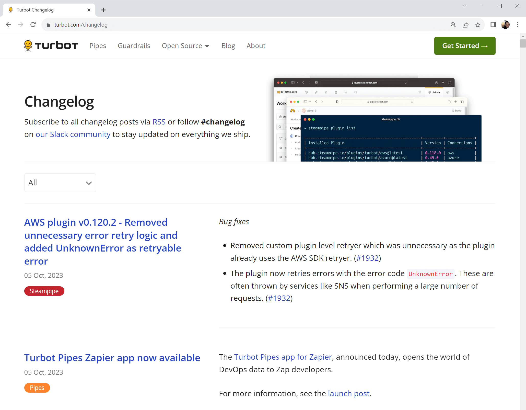Open Turbot Pipes app for Zapier link
Viewport: 526px width, 410px height.
[283, 357]
